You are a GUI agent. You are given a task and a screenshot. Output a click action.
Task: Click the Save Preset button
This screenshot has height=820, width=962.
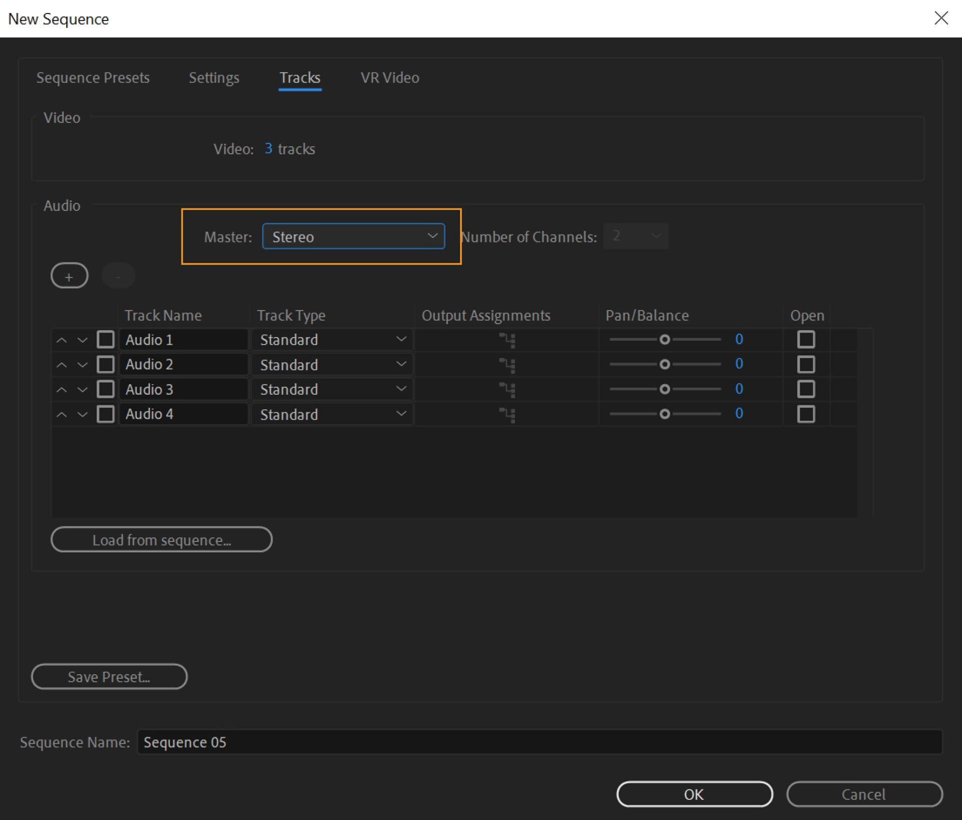click(109, 677)
